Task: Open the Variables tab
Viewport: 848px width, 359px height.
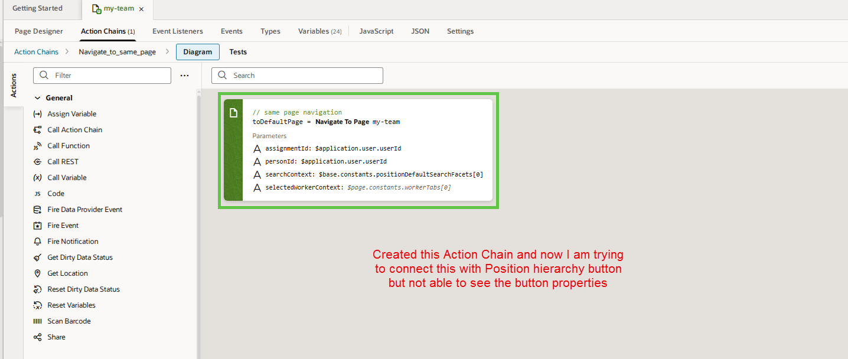Action: [x=319, y=31]
